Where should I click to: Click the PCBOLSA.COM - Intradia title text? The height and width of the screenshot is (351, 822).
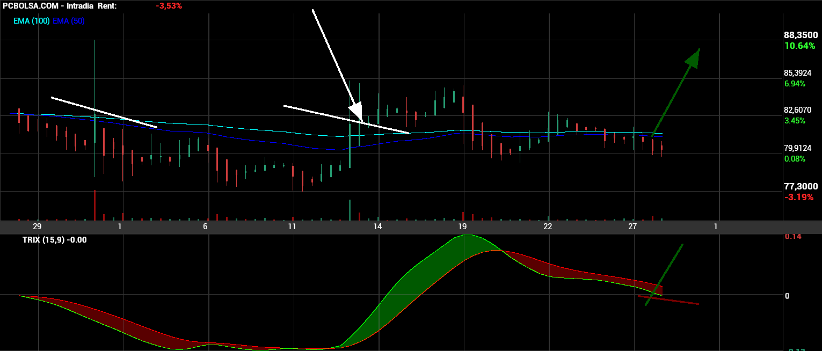tap(49, 6)
